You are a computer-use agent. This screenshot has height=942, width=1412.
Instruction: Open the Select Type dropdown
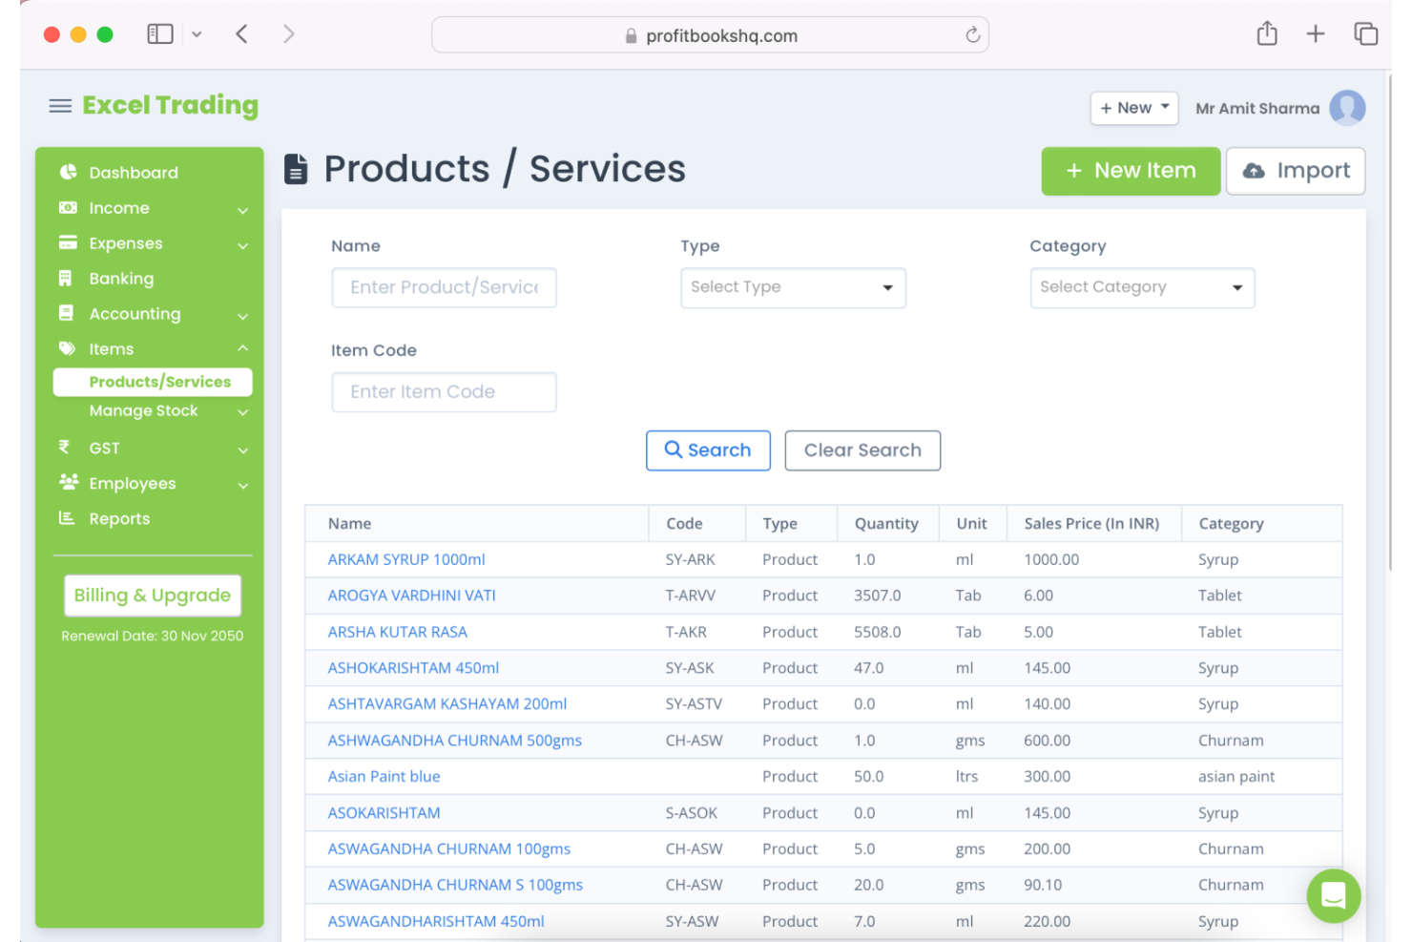click(x=792, y=287)
